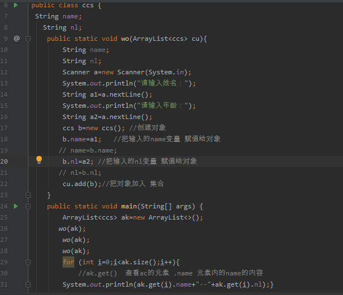The image size is (343, 295).
Task: Click 'main' method name on line 24
Action: (x=129, y=206)
